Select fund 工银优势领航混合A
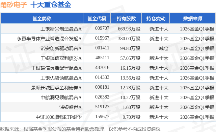 pyautogui.click(x=61, y=78)
